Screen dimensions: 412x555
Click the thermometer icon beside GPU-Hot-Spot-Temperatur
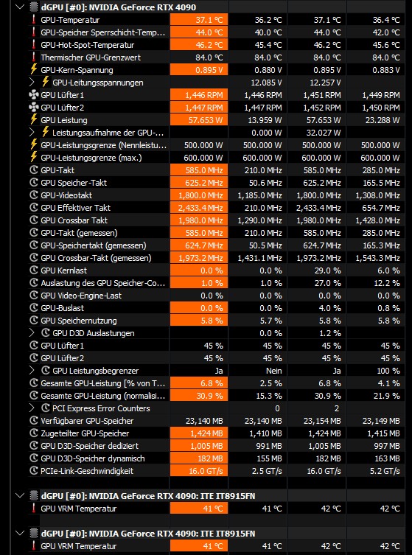[x=34, y=45]
